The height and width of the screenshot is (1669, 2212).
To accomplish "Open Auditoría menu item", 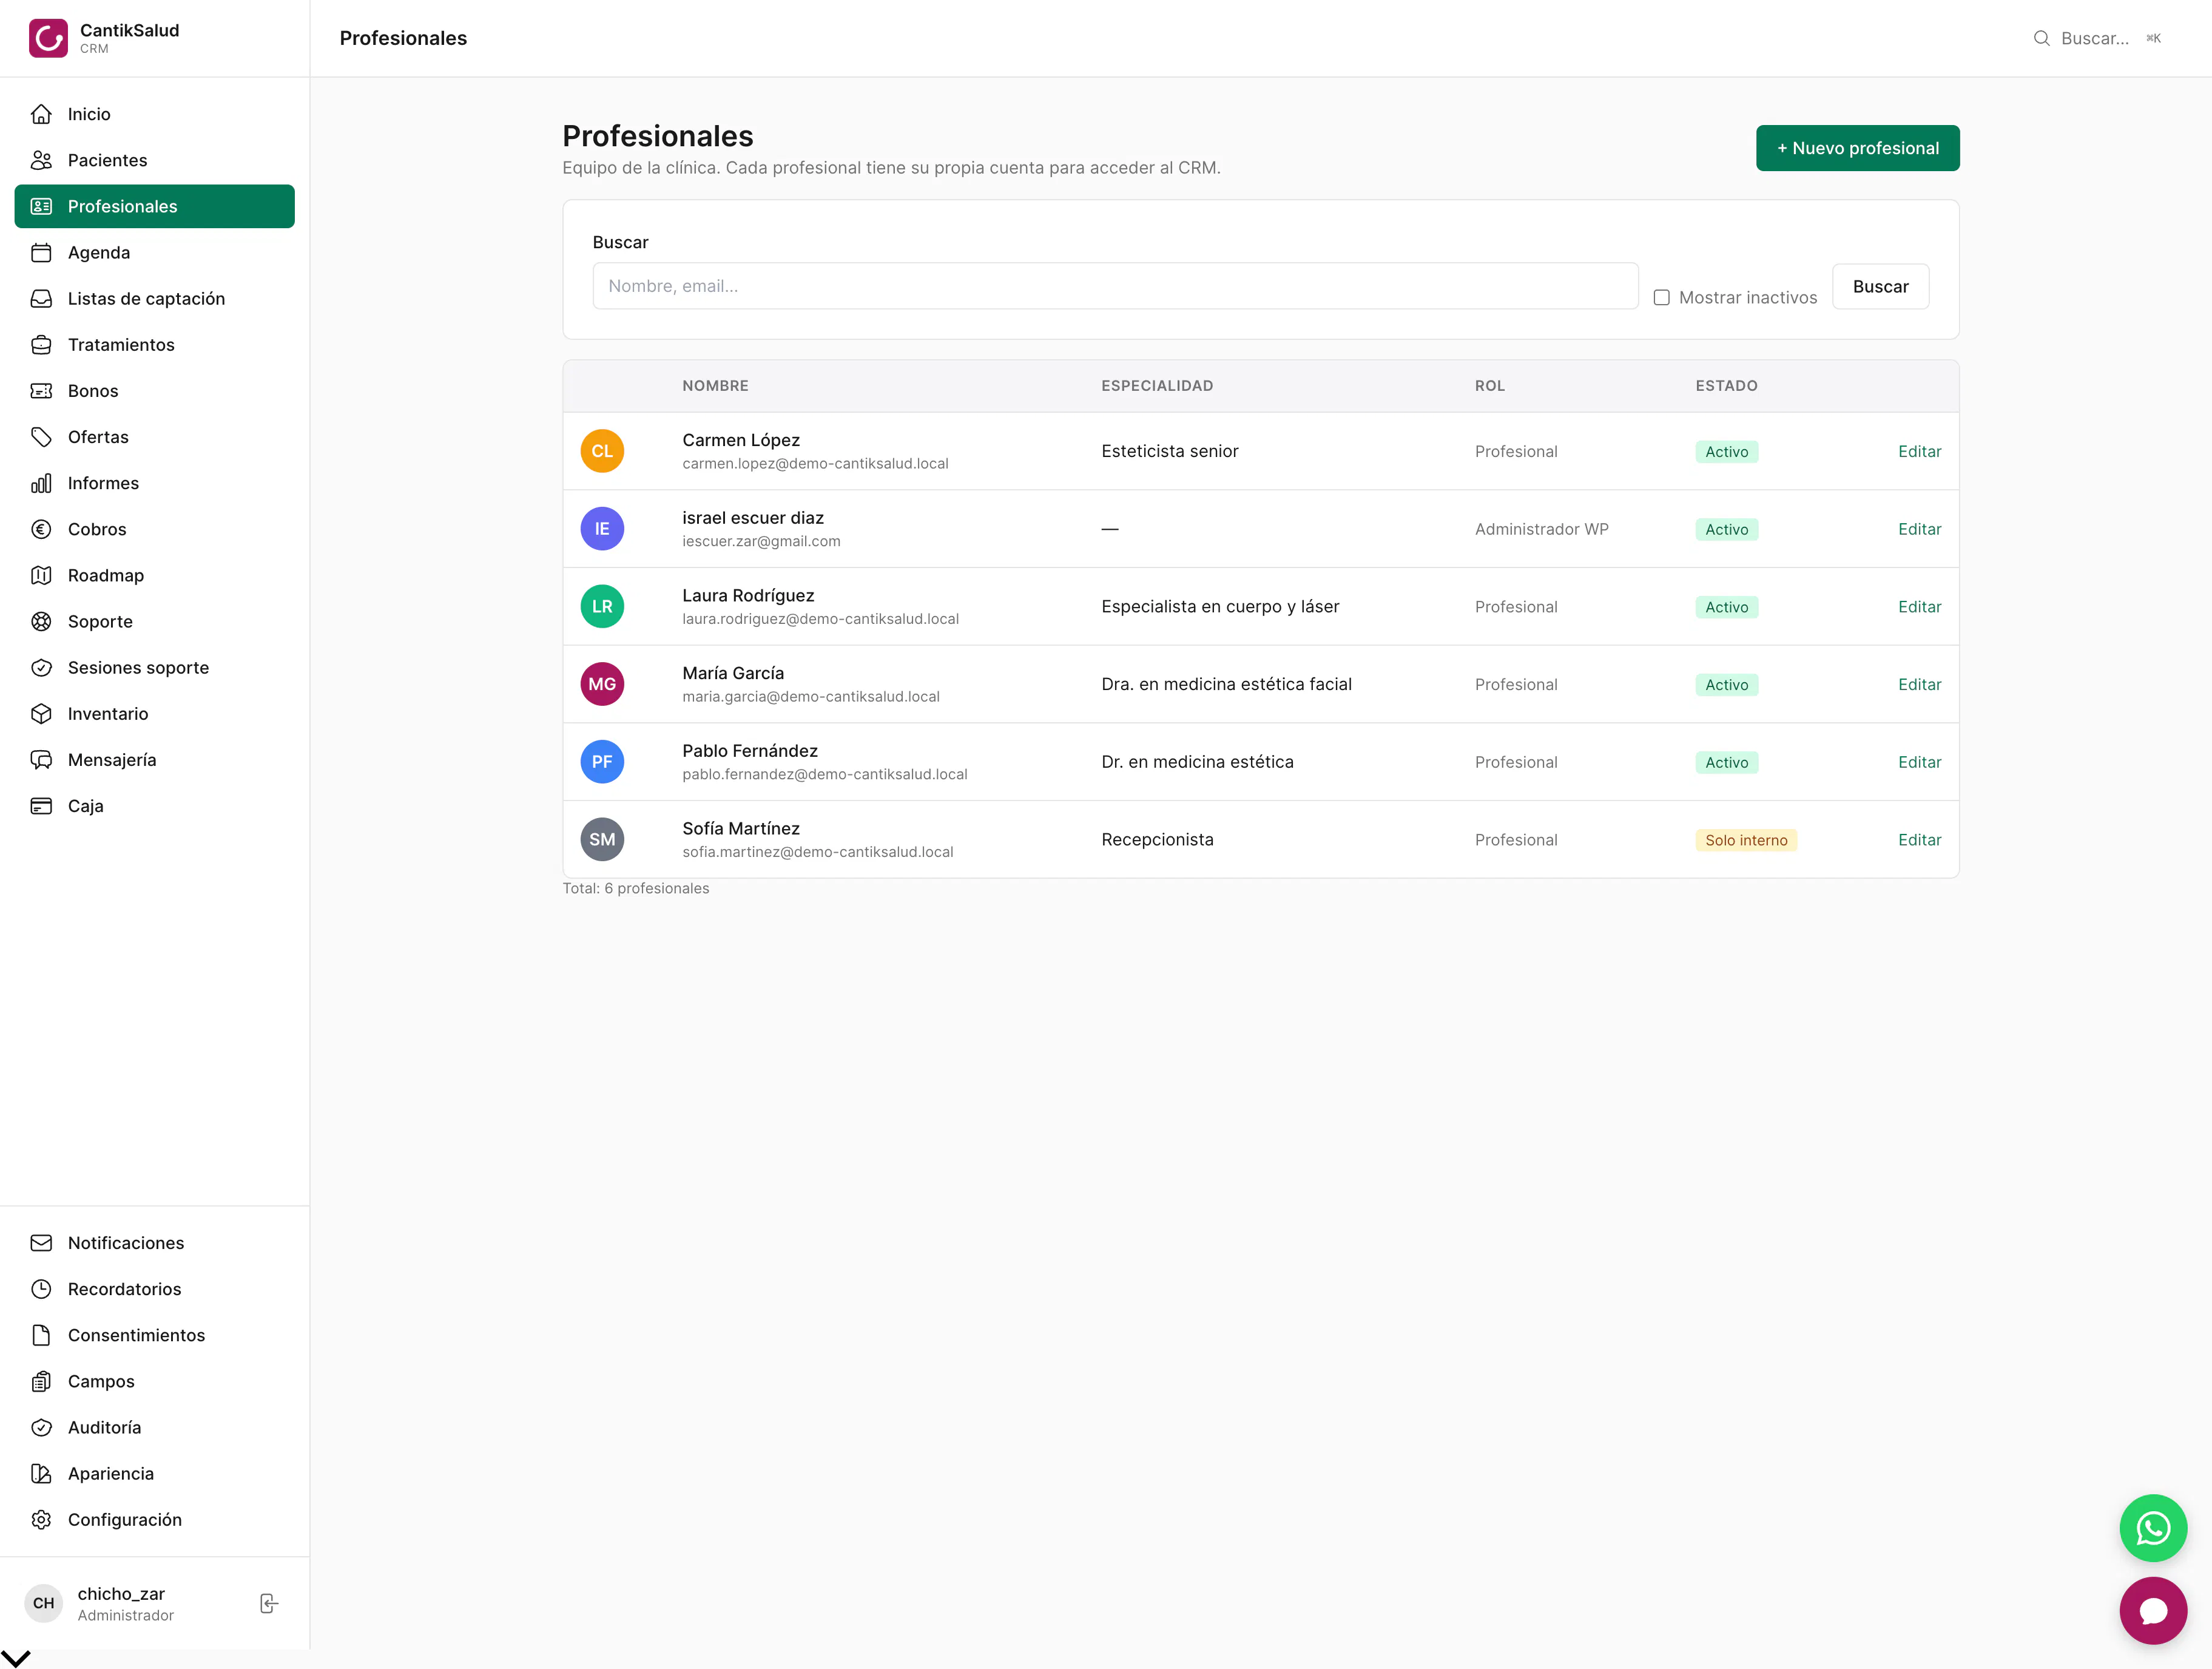I will pos(155,1427).
